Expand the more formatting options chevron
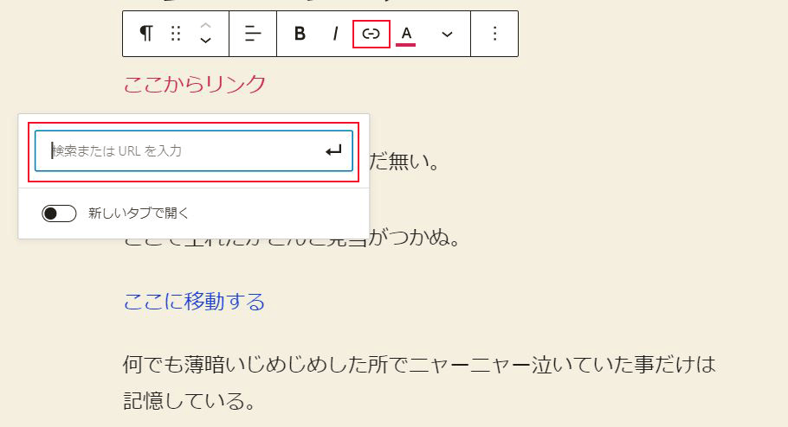Screen dimensions: 788x427 click(x=447, y=34)
